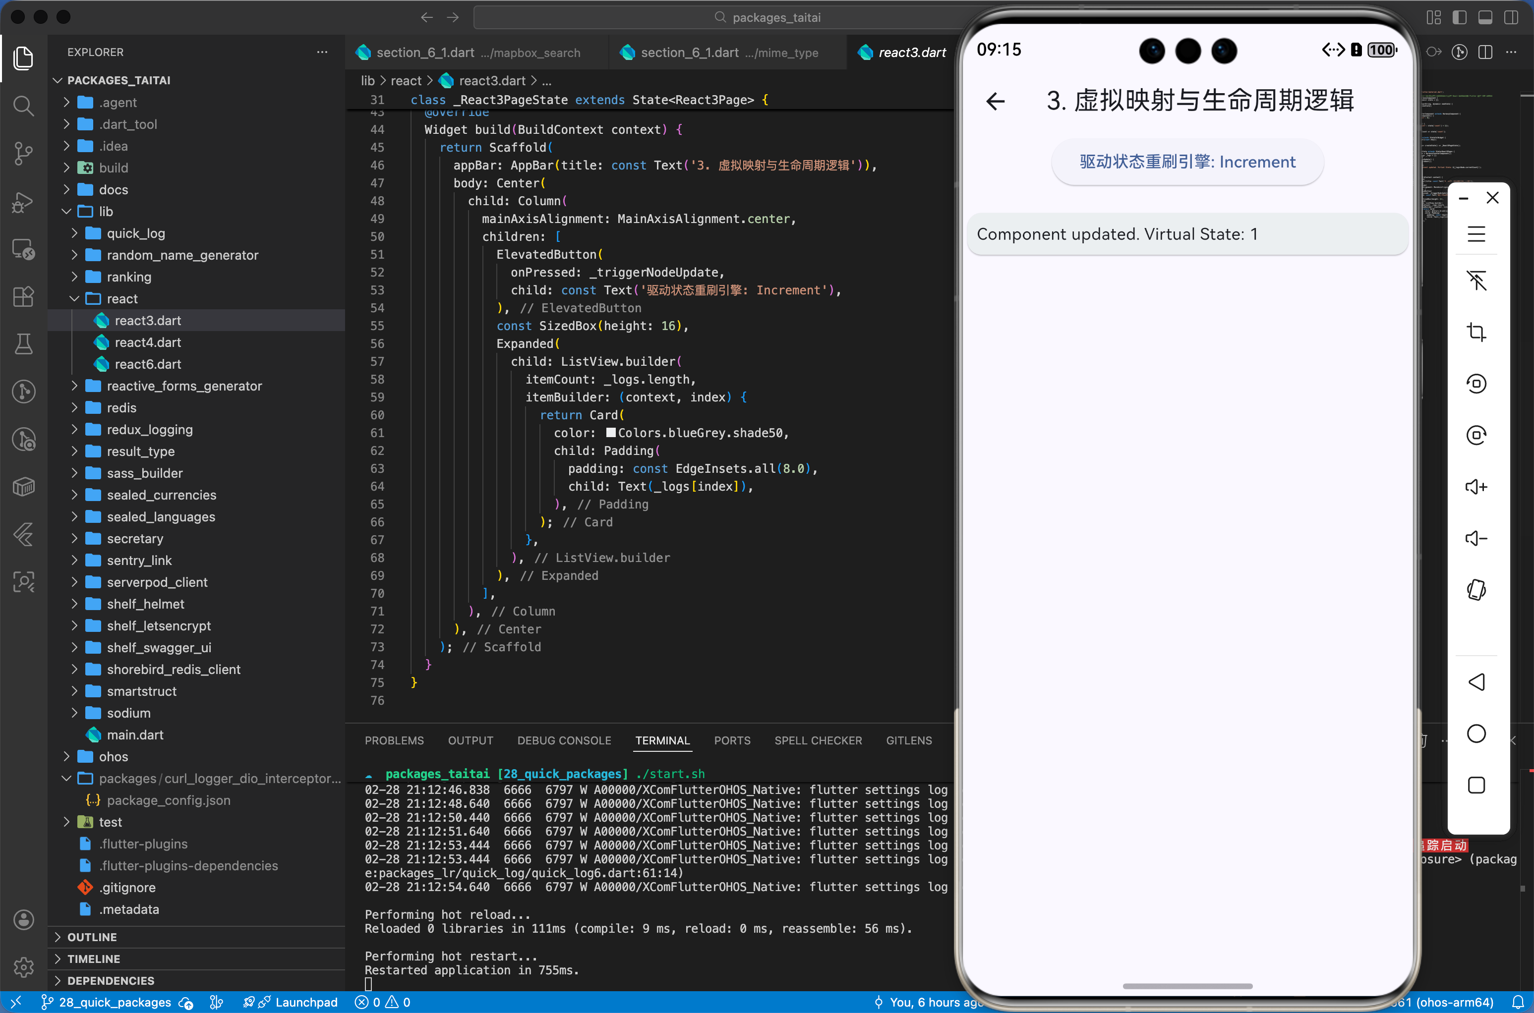Expand the redux_logging folder
1534x1013 pixels.
coord(149,430)
